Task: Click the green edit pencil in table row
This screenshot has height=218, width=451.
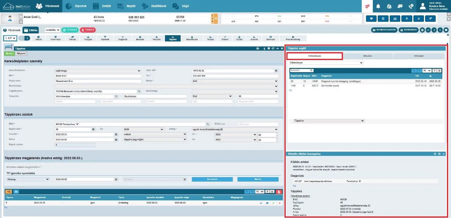Action: pyautogui.click(x=273, y=203)
